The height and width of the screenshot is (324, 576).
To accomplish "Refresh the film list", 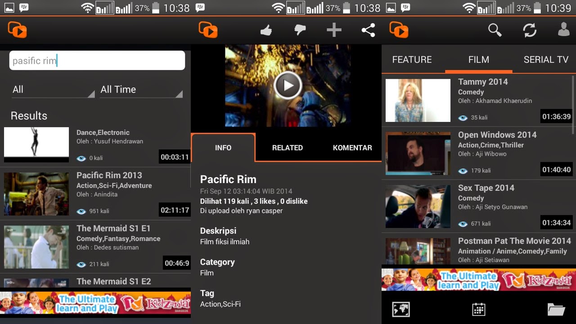I will (530, 30).
